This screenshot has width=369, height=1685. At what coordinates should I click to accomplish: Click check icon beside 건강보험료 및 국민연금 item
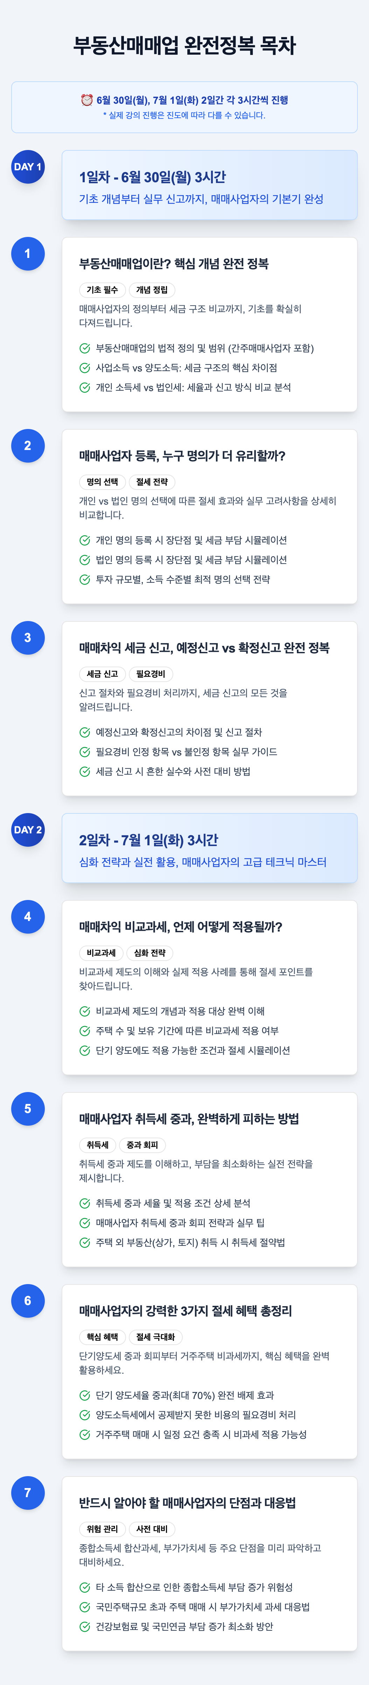coord(85,1626)
